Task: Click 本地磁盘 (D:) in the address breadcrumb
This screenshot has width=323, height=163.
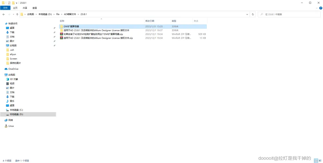Action: 45,14
